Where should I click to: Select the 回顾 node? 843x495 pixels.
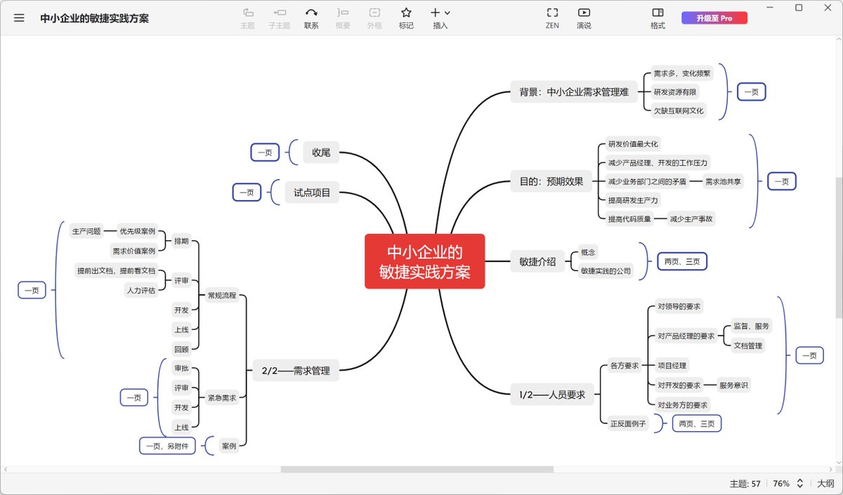[181, 349]
